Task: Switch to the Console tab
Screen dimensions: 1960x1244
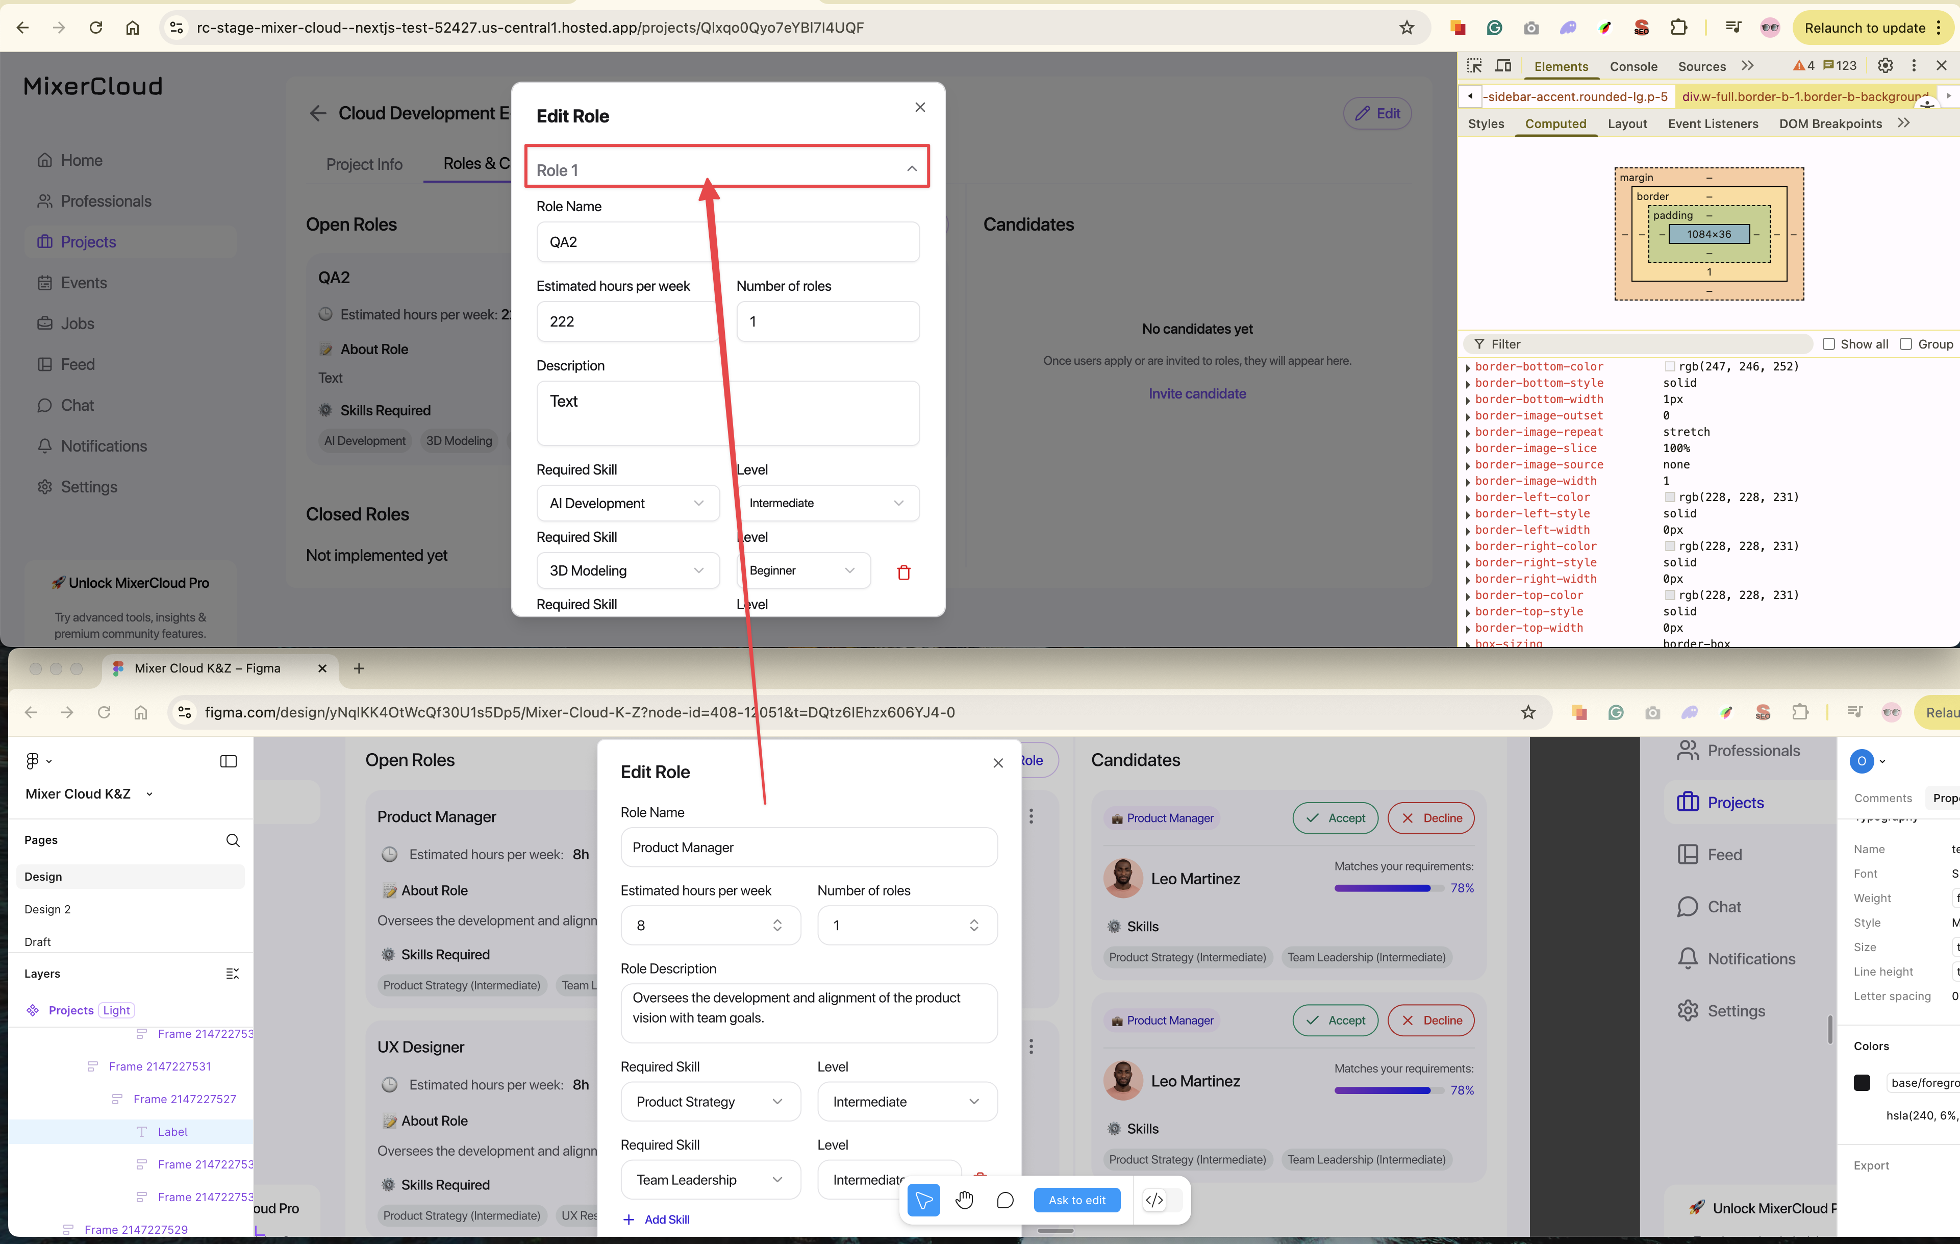Action: (x=1633, y=67)
